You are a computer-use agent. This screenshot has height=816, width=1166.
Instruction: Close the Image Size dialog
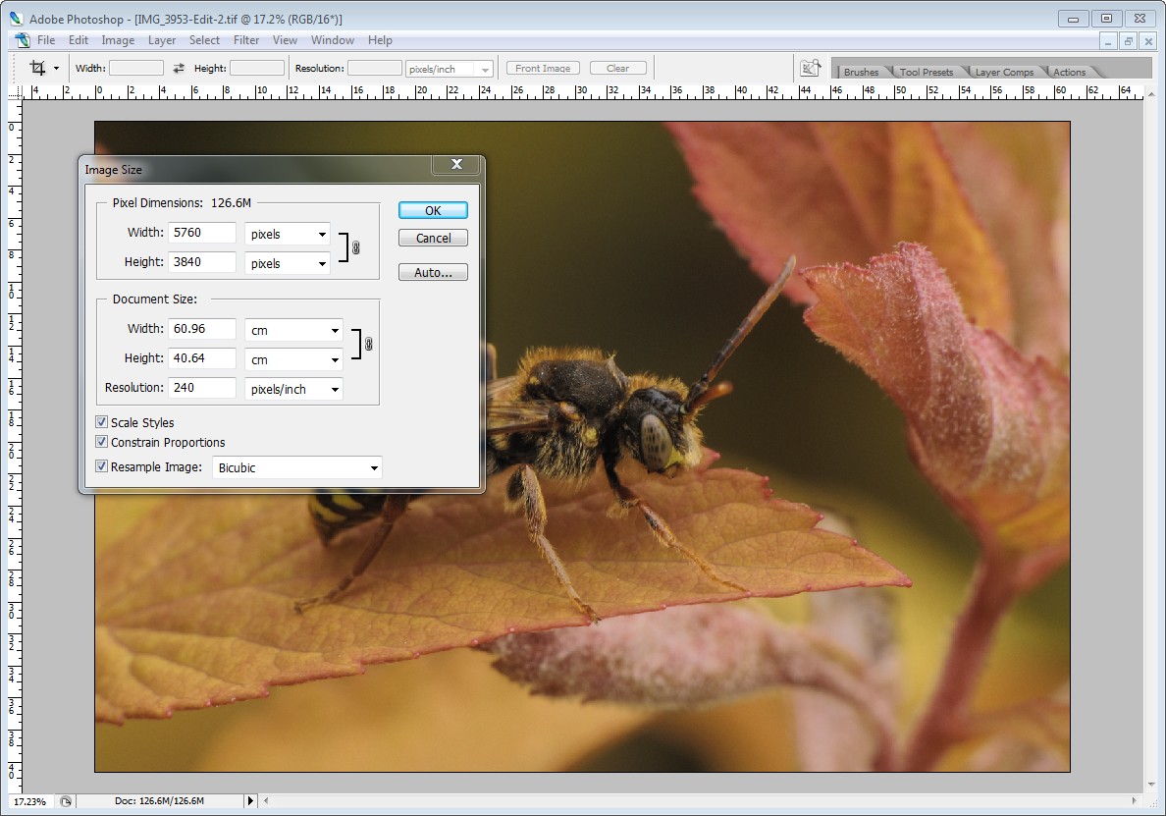click(456, 165)
